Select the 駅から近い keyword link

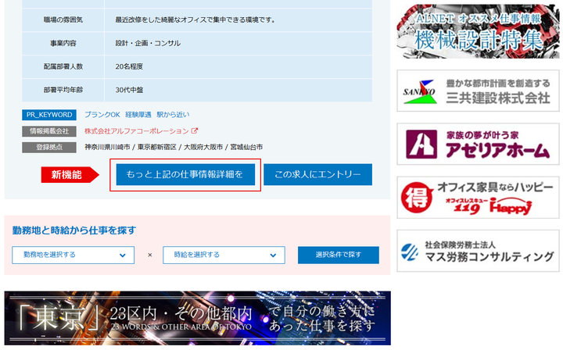[x=173, y=115]
